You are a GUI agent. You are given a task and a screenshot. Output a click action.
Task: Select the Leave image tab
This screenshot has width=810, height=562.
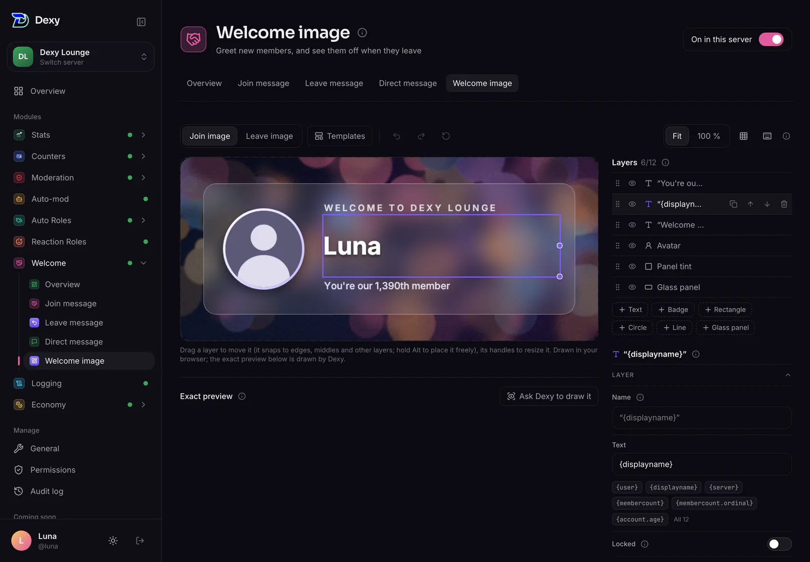pos(269,136)
